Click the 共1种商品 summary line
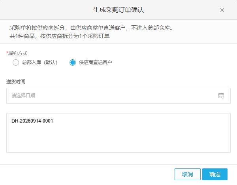This screenshot has height=185, width=237. [59, 36]
